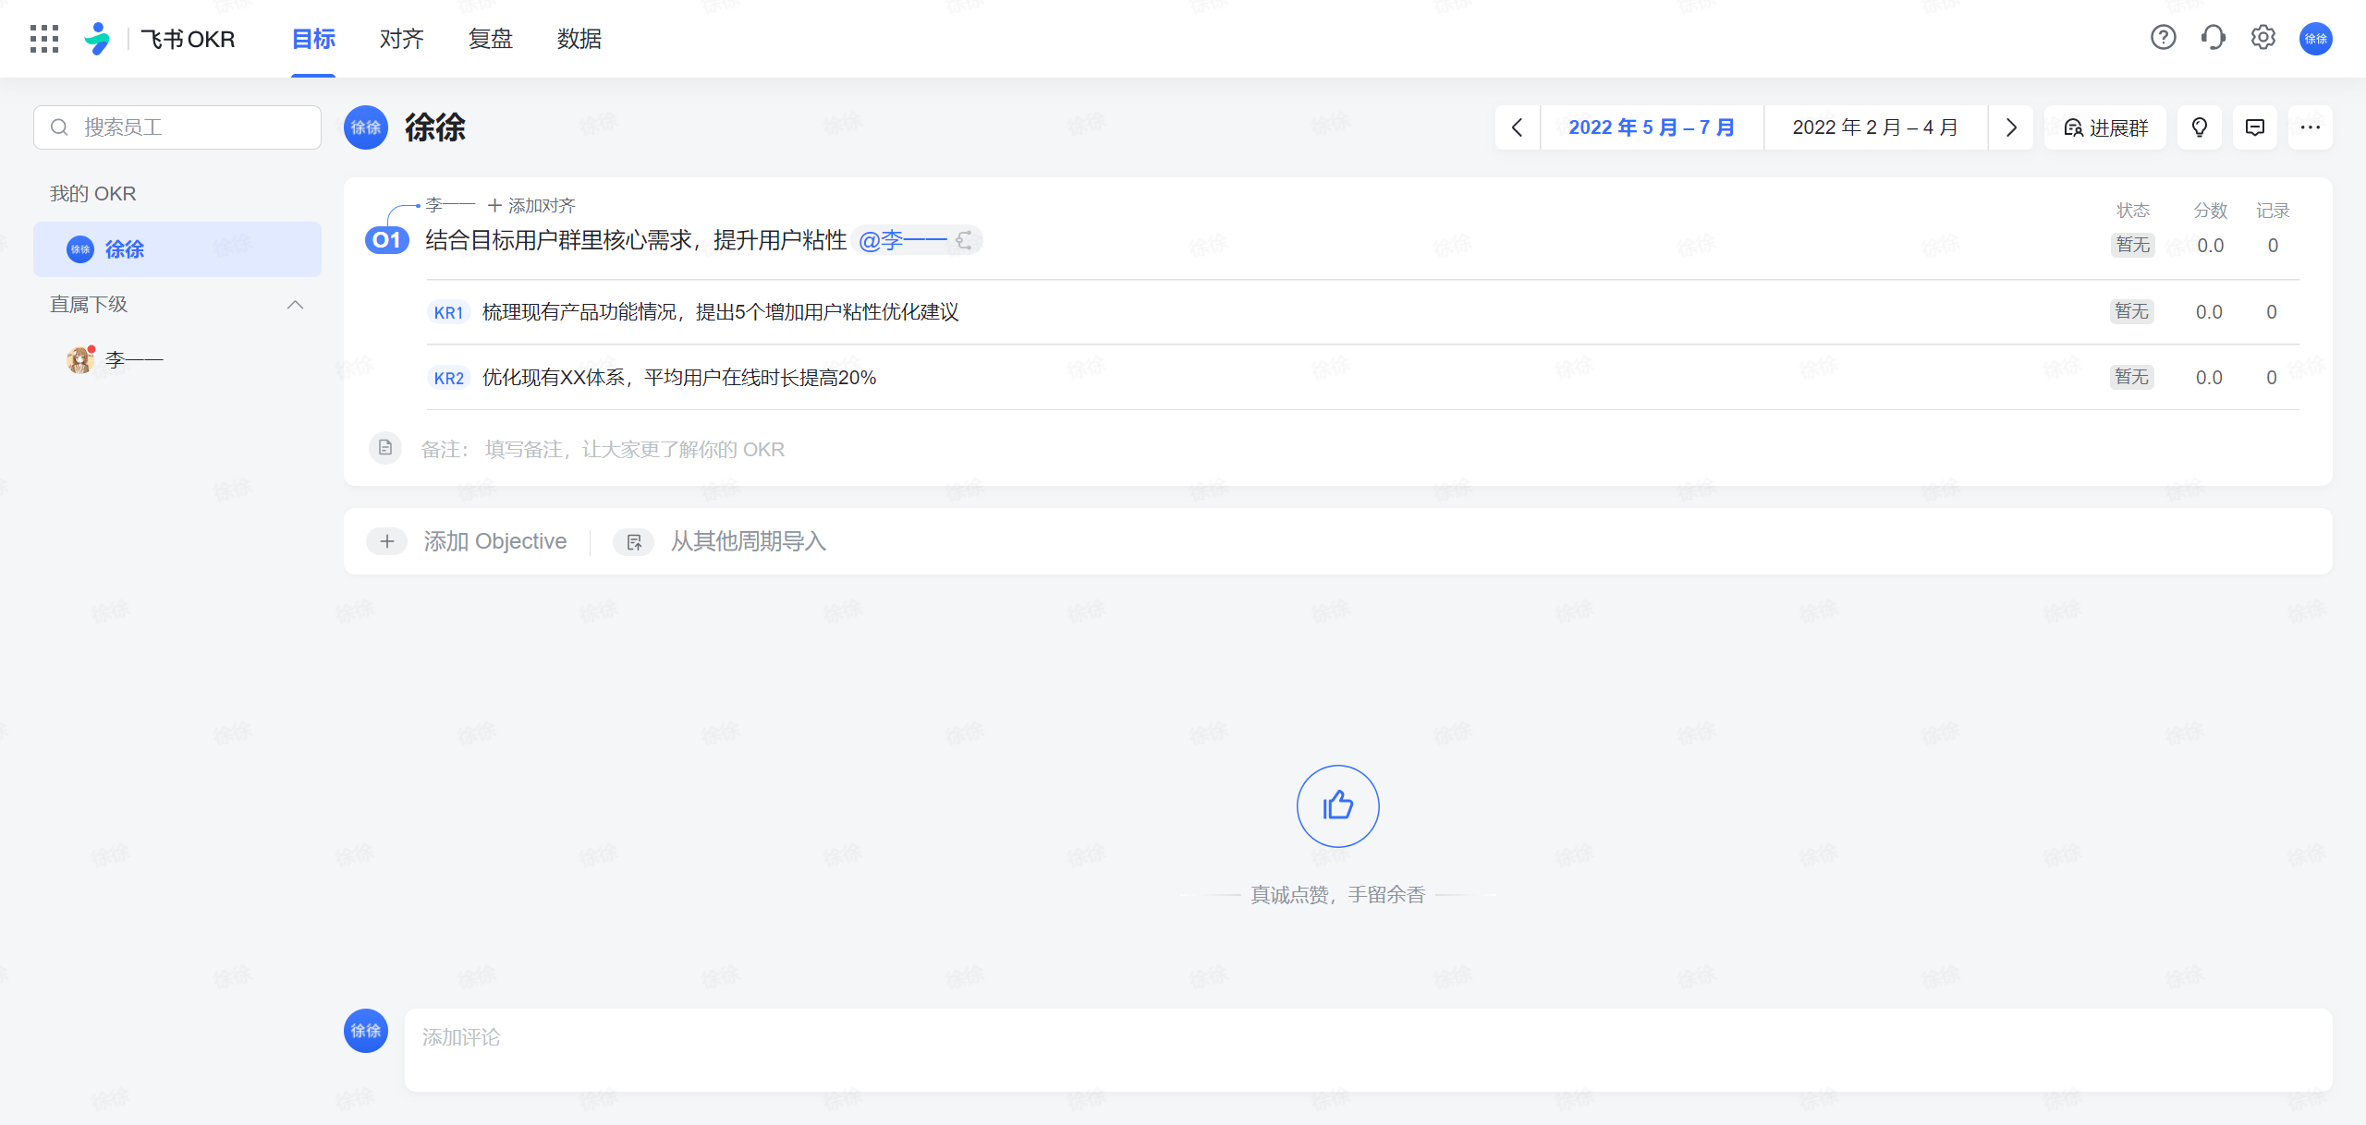Screen dimensions: 2366x1125
Task: Click the 搜索员工 search field
Action: [x=177, y=127]
